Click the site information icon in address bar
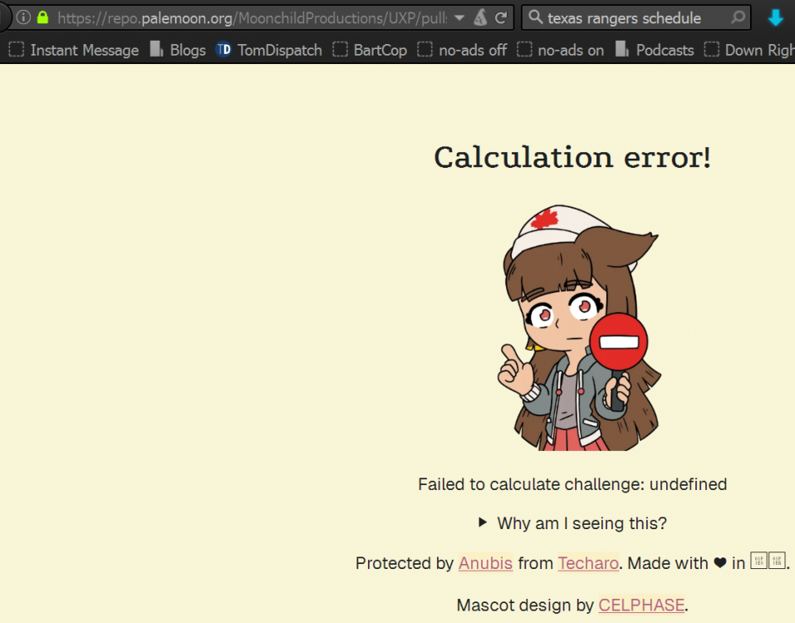The height and width of the screenshot is (623, 795). pyautogui.click(x=24, y=17)
